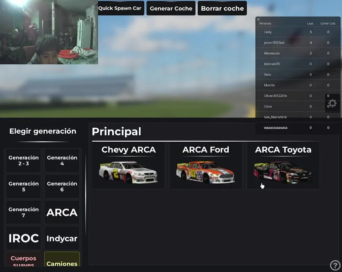
Task: Click the Personas column header
Action: coord(265,23)
